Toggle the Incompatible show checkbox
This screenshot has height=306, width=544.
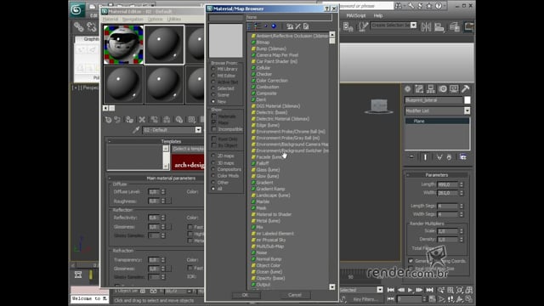[214, 129]
